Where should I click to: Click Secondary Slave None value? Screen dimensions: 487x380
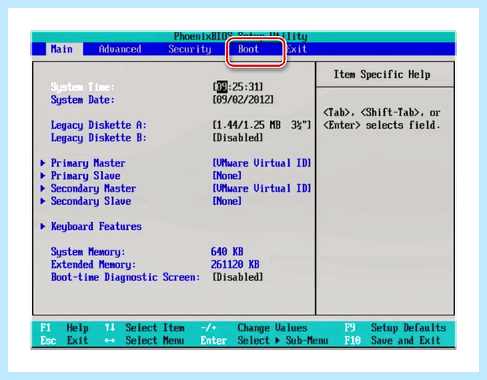pyautogui.click(x=227, y=201)
